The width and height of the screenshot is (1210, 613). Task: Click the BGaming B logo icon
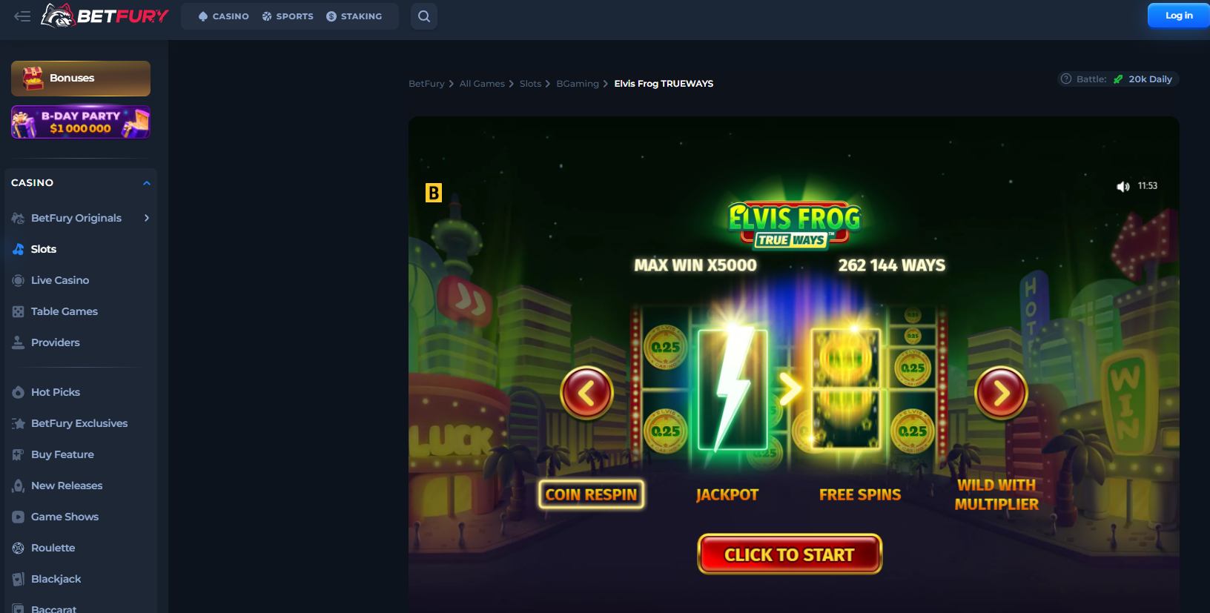pyautogui.click(x=434, y=193)
